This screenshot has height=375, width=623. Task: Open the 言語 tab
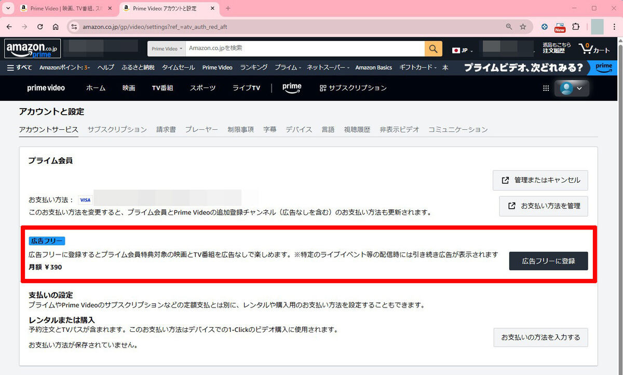point(328,129)
